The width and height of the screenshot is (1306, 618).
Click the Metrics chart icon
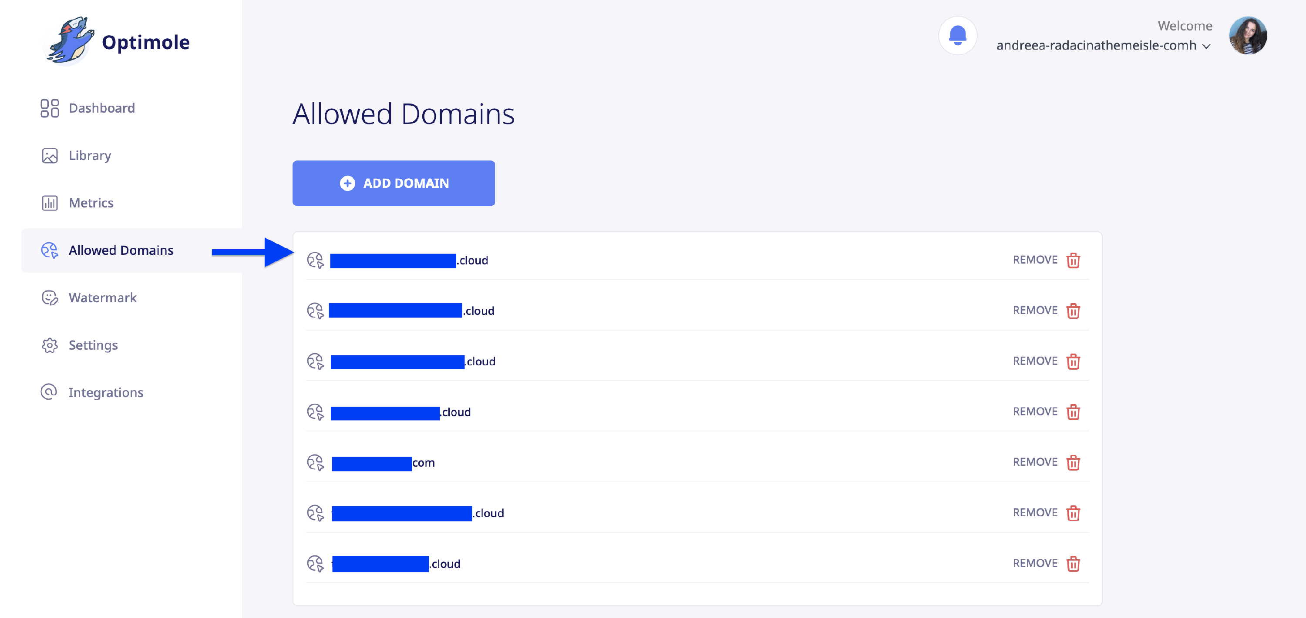(x=50, y=203)
